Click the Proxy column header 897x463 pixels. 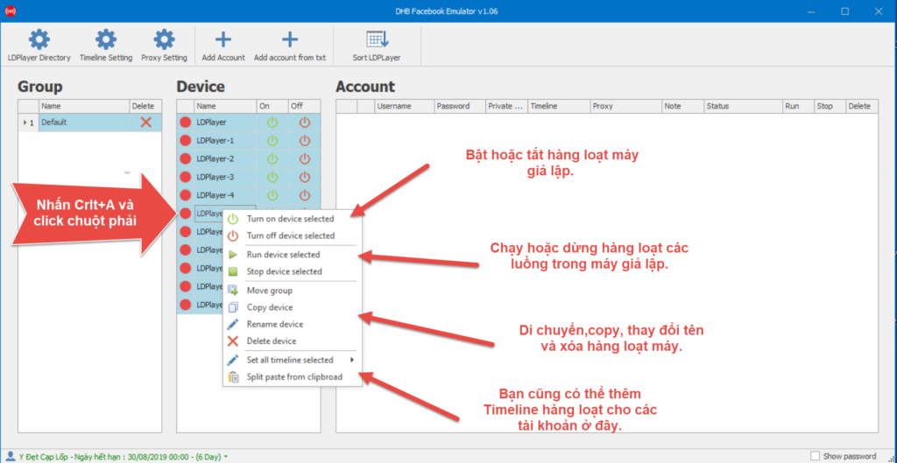tap(625, 106)
